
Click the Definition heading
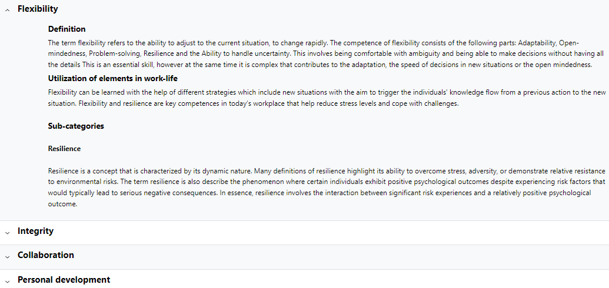[67, 29]
